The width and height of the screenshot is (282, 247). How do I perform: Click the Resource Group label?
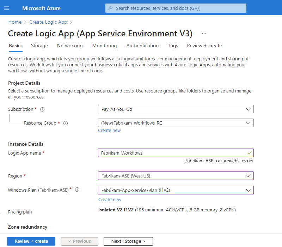pos(40,123)
